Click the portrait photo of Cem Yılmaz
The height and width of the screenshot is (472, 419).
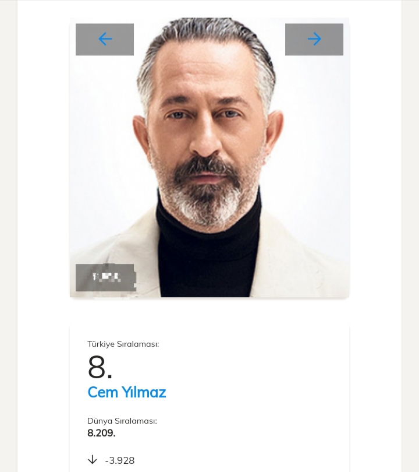click(210, 157)
